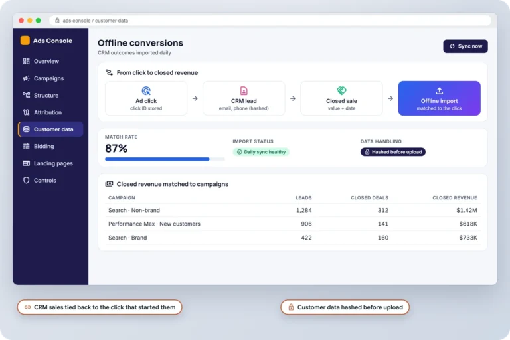510x340 pixels.
Task: Select the CRM lead step card
Action: tap(244, 98)
